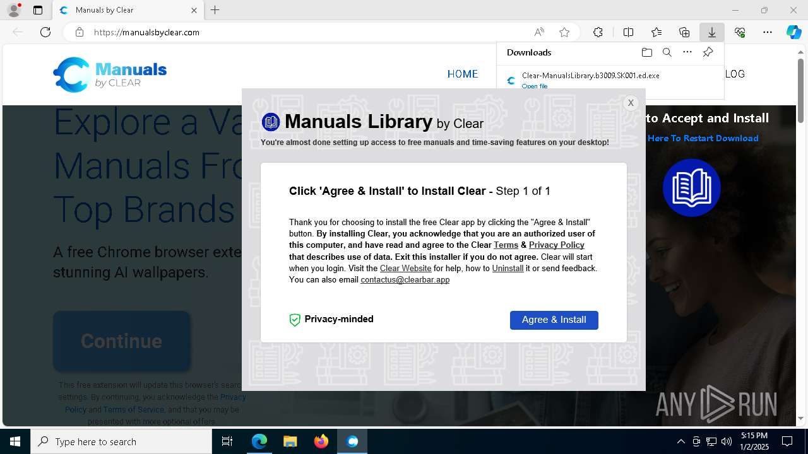Open the Copilot icon
Viewport: 808px width, 454px height.
(x=794, y=32)
